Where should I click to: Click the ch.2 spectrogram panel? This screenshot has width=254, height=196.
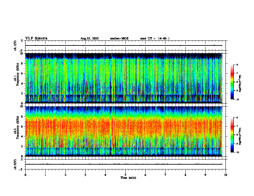point(123,131)
